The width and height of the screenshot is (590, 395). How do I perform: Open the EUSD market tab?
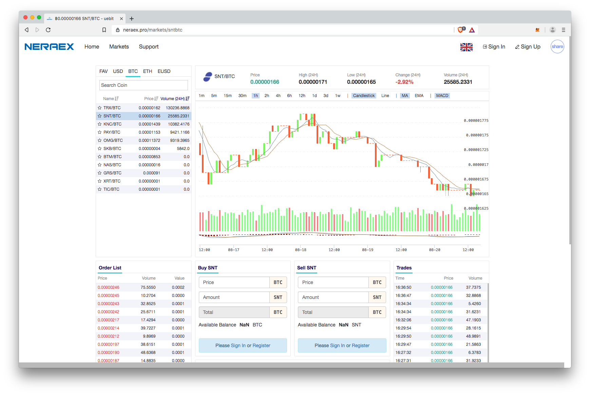click(164, 71)
